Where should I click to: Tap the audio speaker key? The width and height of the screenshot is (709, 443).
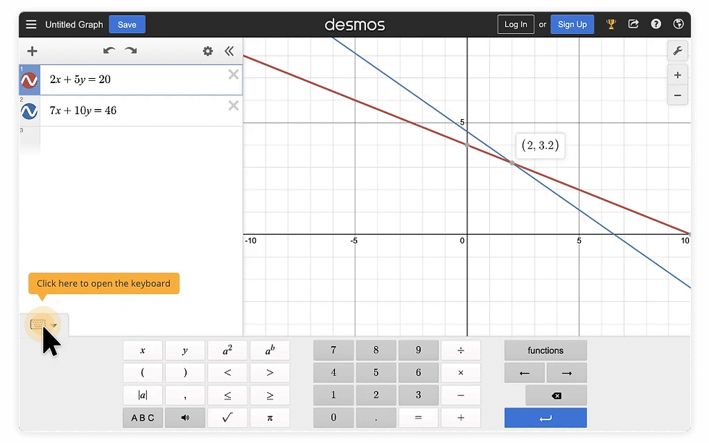pyautogui.click(x=185, y=418)
